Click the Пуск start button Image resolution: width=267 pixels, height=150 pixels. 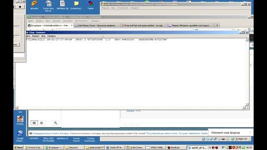(18, 147)
